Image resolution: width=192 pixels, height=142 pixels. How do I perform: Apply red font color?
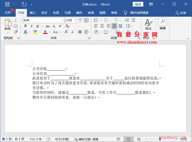point(45,32)
